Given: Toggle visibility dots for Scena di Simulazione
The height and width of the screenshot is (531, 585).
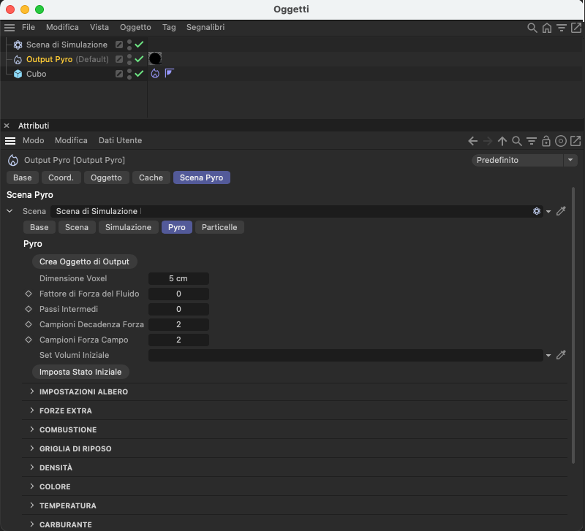Looking at the screenshot, I should pos(129,45).
